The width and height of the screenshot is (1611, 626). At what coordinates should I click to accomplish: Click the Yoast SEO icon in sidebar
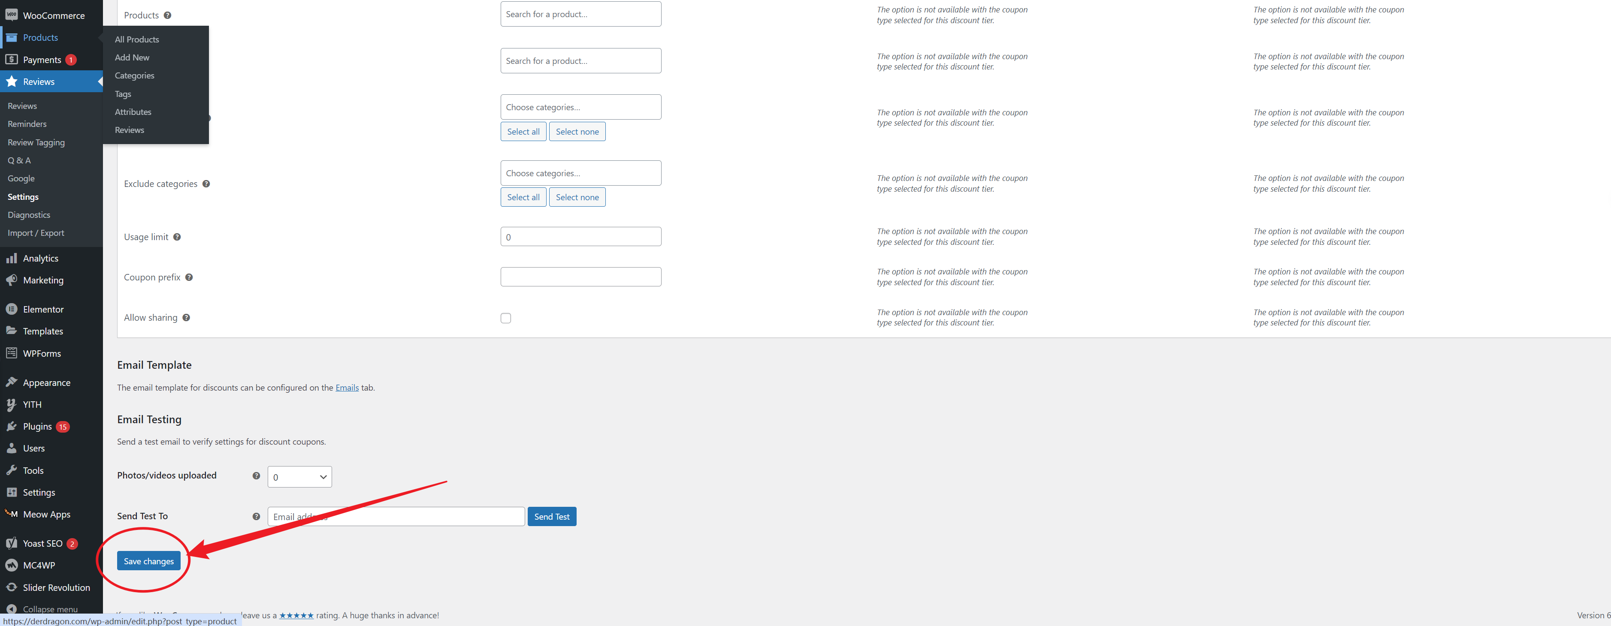coord(12,543)
